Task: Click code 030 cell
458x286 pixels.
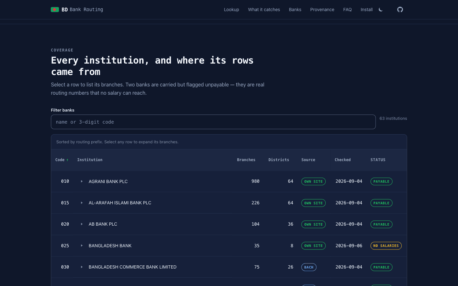Action: pyautogui.click(x=65, y=267)
